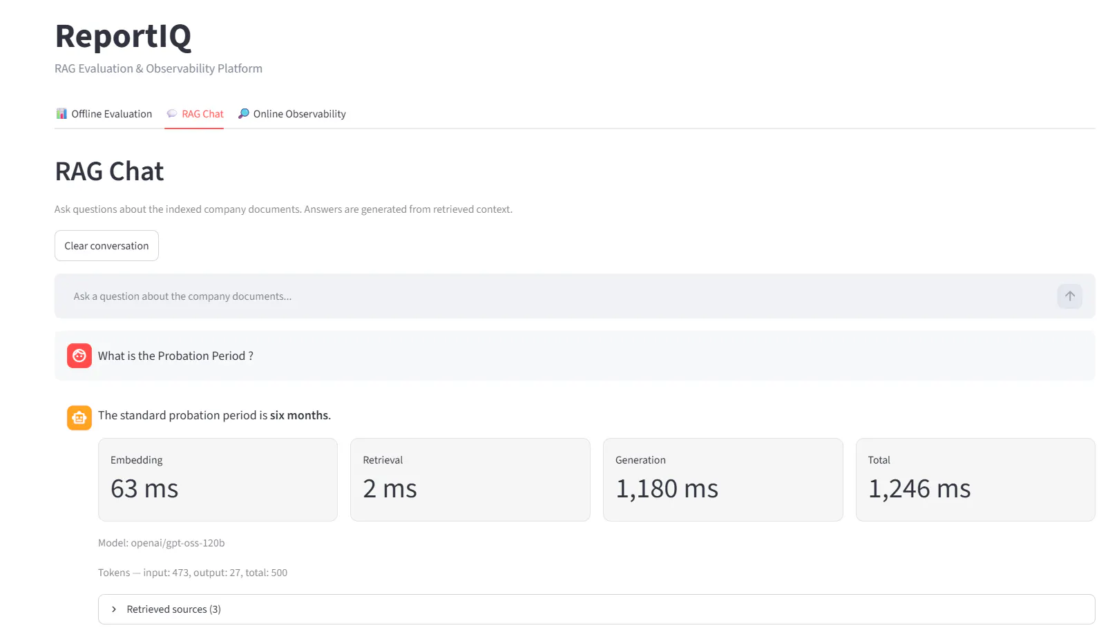This screenshot has height=630, width=1119.
Task: Click the 'Retrieved sources (3)' label text
Action: pyautogui.click(x=174, y=609)
